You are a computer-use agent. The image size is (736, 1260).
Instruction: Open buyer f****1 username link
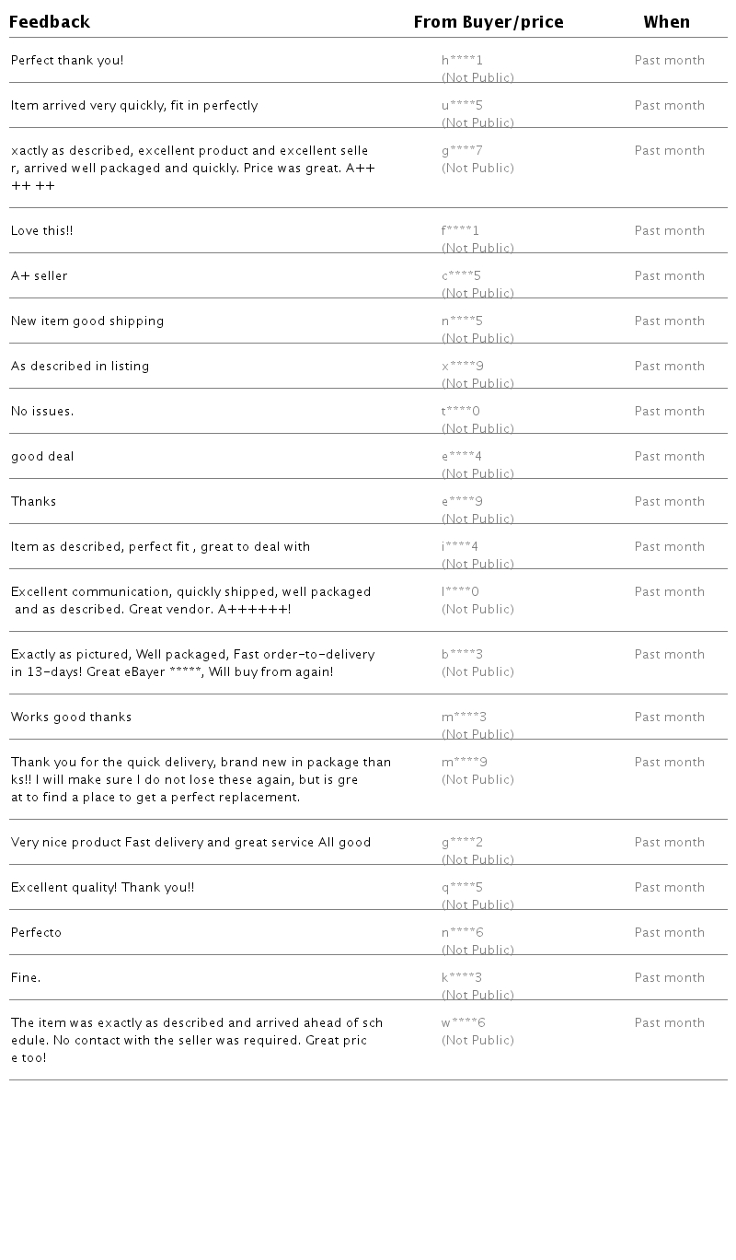pos(460,231)
